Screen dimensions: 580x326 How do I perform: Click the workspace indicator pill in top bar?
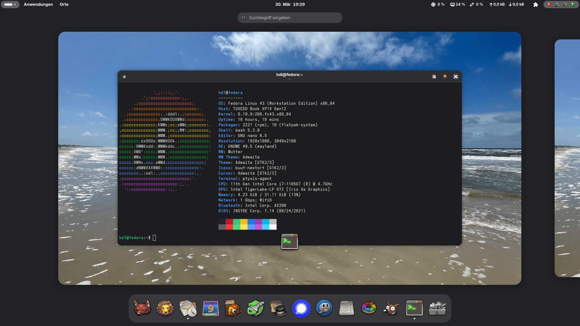click(10, 5)
